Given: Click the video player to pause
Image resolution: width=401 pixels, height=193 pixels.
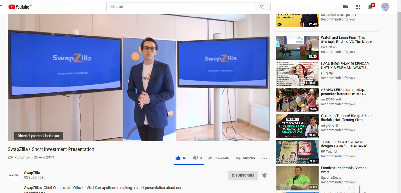Looking at the screenshot, I should point(138,77).
